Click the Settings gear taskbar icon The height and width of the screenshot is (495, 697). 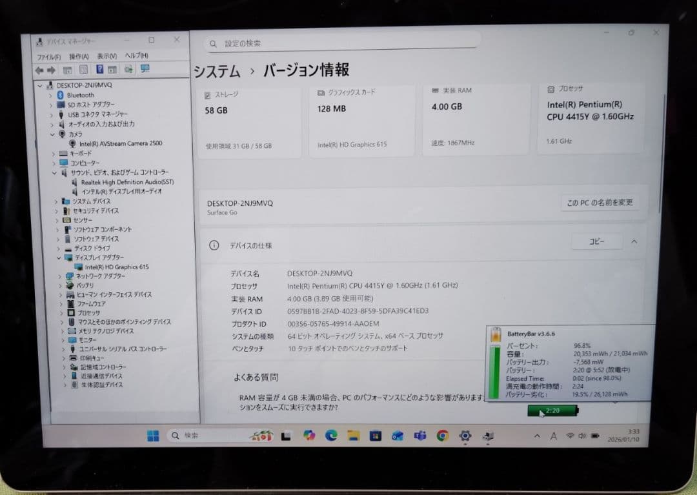(x=465, y=436)
